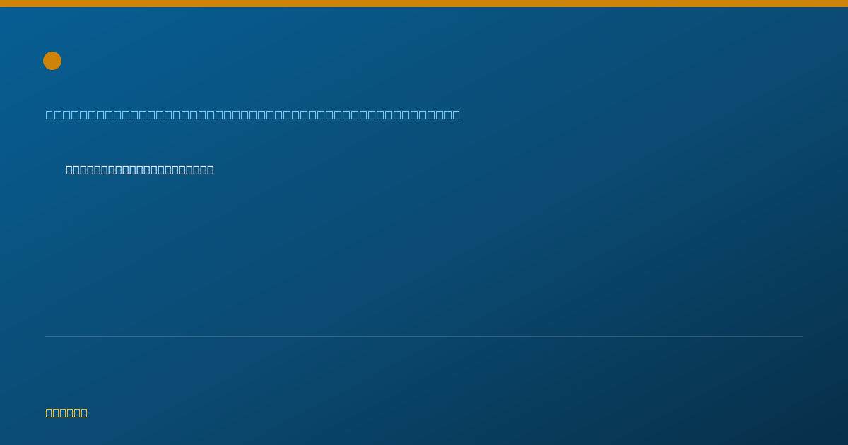The height and width of the screenshot is (445, 848).
Task: Click the thin horizontal divider line
Action: [x=424, y=336]
